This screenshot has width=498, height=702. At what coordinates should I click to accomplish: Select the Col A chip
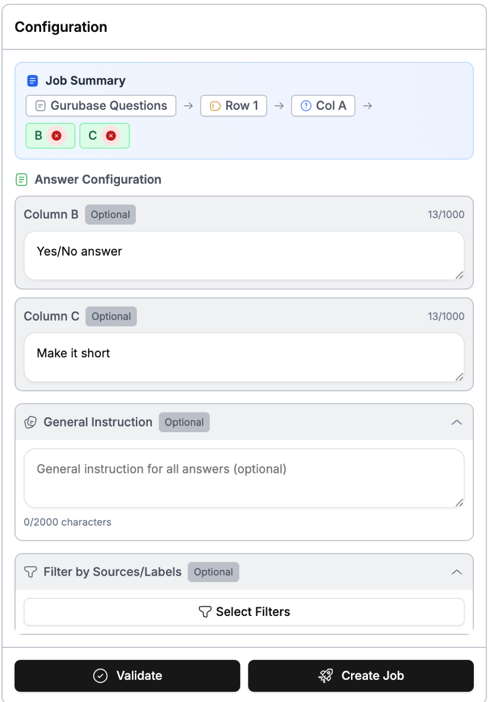(x=323, y=105)
